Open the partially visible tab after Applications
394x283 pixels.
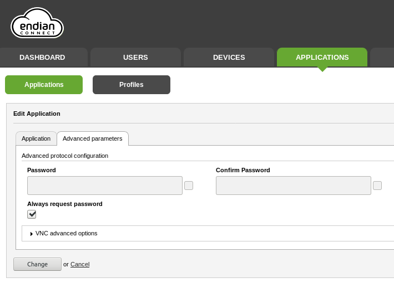coord(382,58)
